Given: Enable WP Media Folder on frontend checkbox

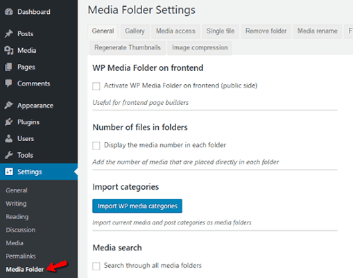Looking at the screenshot, I should point(96,86).
